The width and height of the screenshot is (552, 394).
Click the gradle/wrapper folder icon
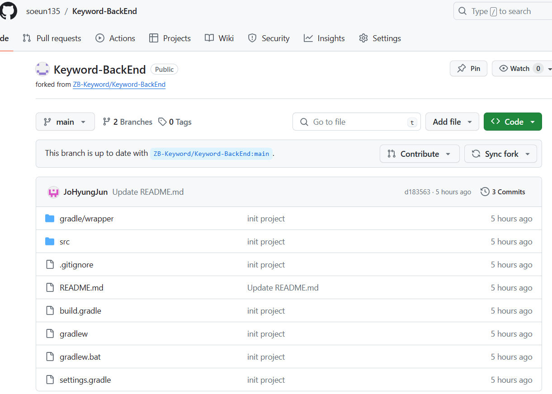[50, 219]
